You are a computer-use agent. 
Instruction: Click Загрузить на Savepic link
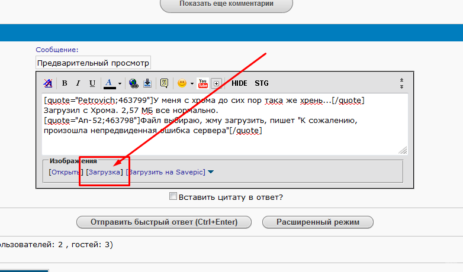pos(166,172)
